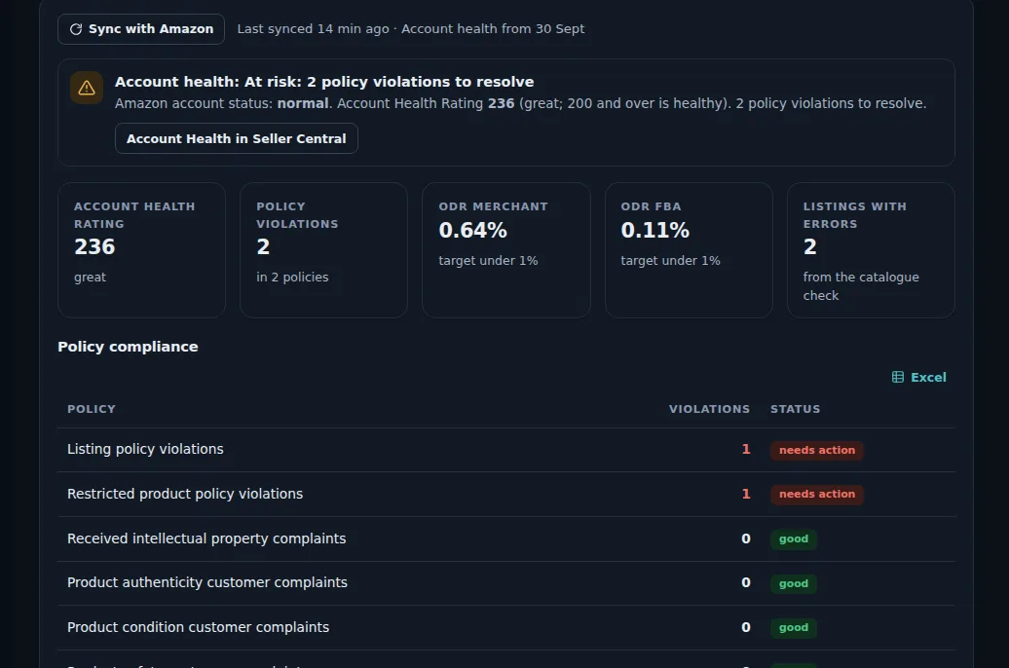This screenshot has height=668, width=1009.
Task: Open Product condition customer complaints row
Action: [505, 627]
